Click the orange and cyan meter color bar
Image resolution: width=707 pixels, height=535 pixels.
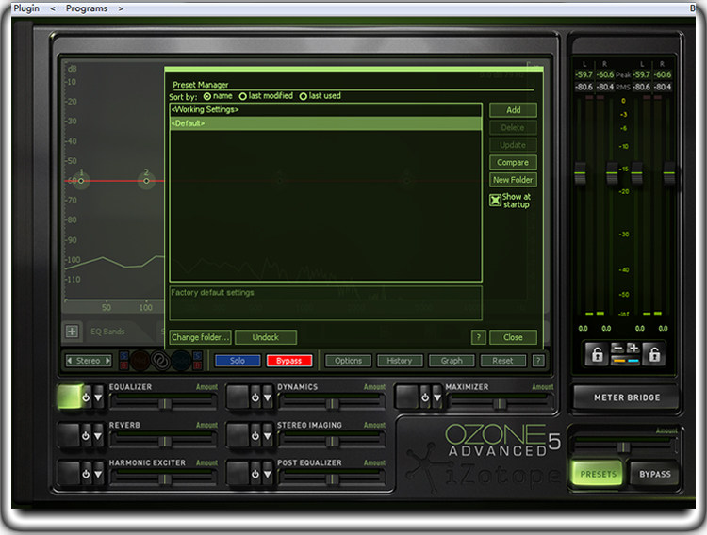625,360
